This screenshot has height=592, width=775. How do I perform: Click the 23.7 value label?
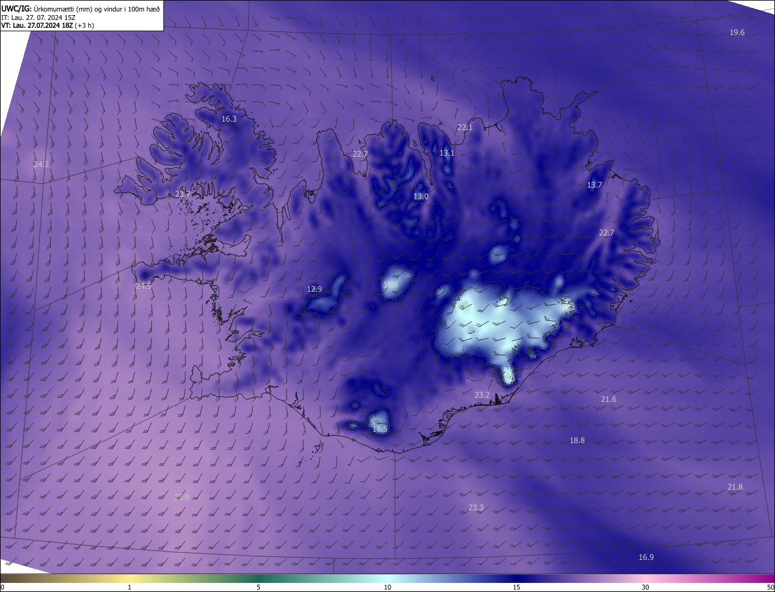183,194
